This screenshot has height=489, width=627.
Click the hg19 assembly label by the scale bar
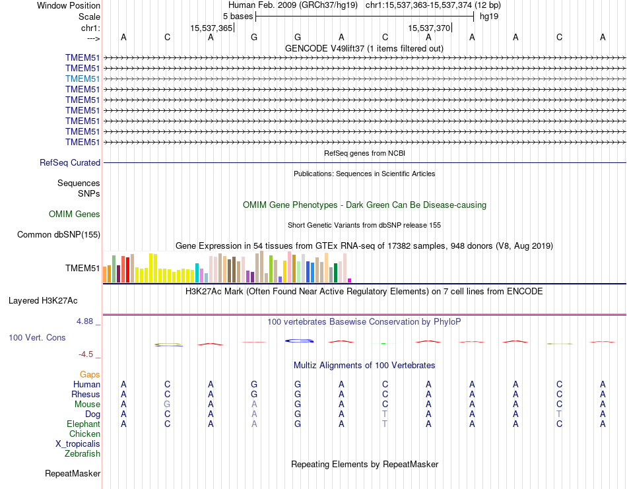click(x=489, y=16)
